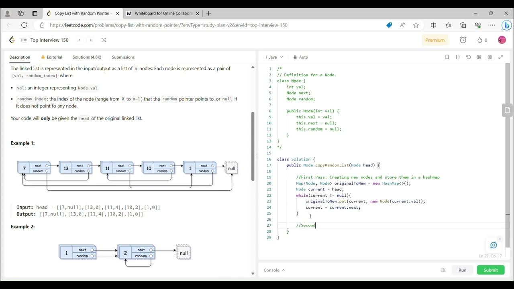Open Bing Copilot sidebar icon
Viewport: 514px width, 289px height.
pyautogui.click(x=507, y=25)
